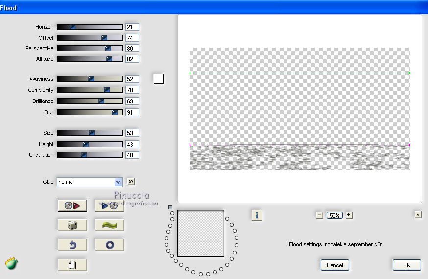
Task: Click the small S button beside Glue
Action: (x=131, y=182)
